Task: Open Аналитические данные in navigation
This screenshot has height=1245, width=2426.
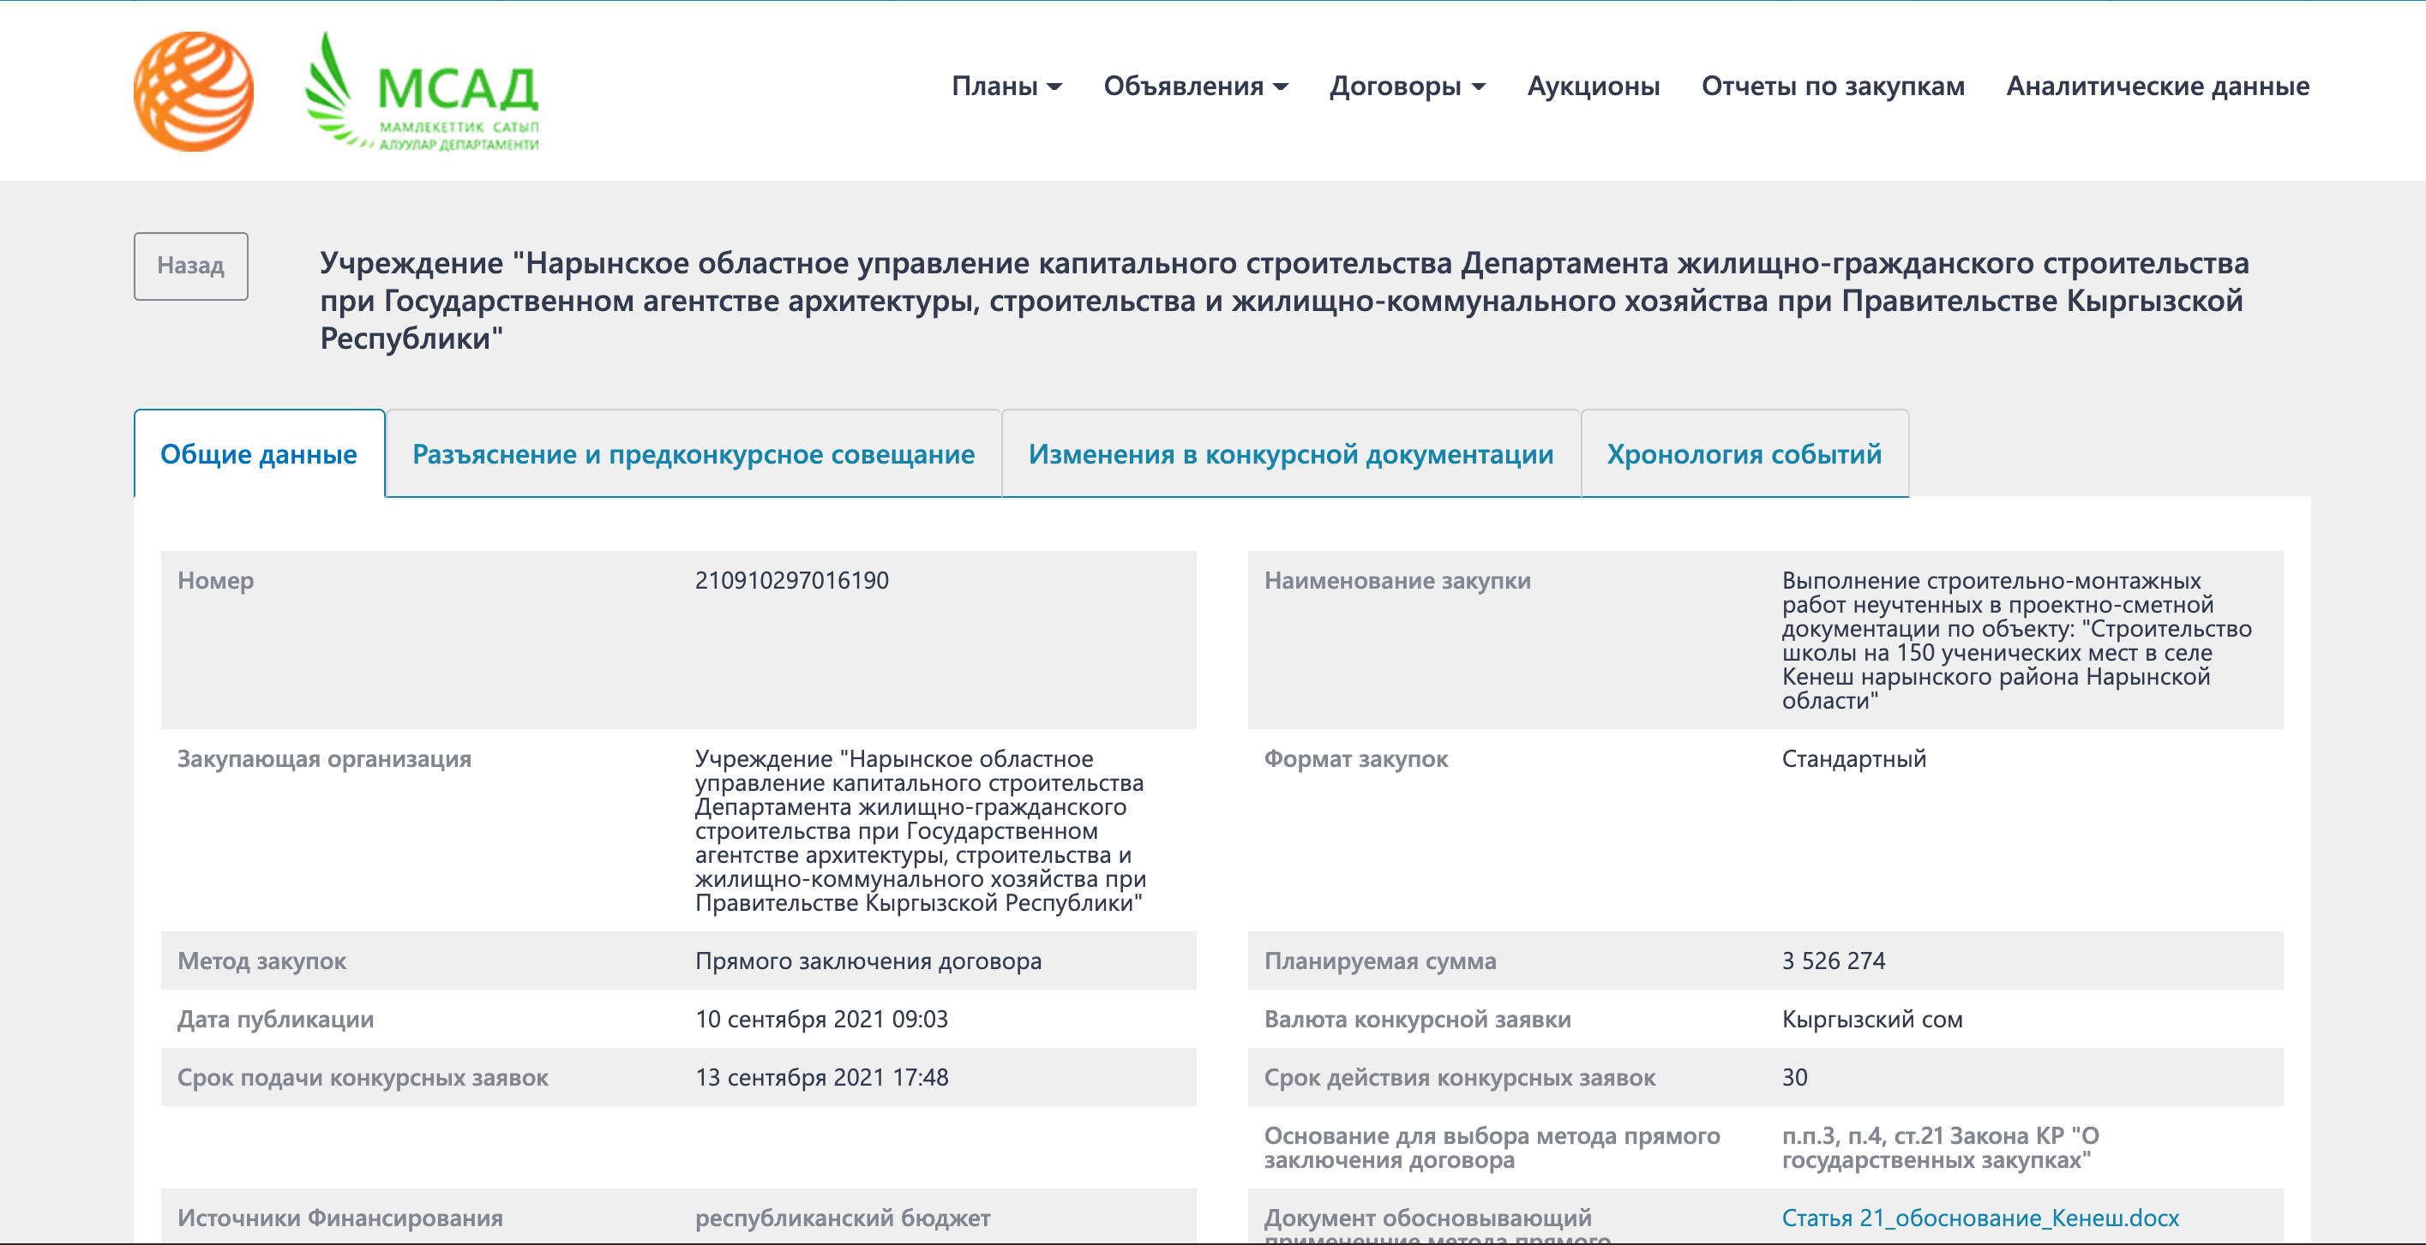Action: point(2157,87)
